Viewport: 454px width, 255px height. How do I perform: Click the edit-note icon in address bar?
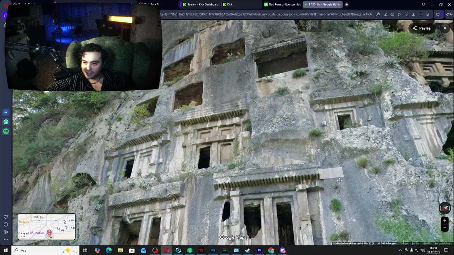point(385,14)
